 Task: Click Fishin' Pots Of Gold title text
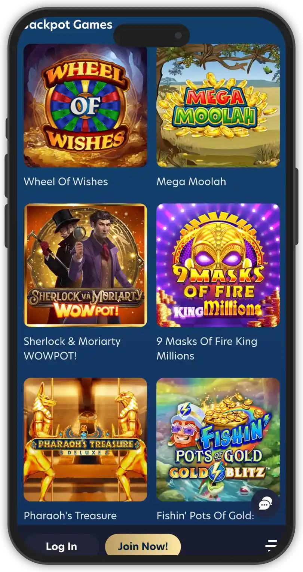(x=205, y=516)
